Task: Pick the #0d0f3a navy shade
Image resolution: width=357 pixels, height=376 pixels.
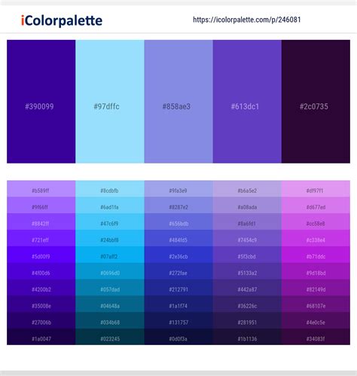Action: [x=178, y=337]
